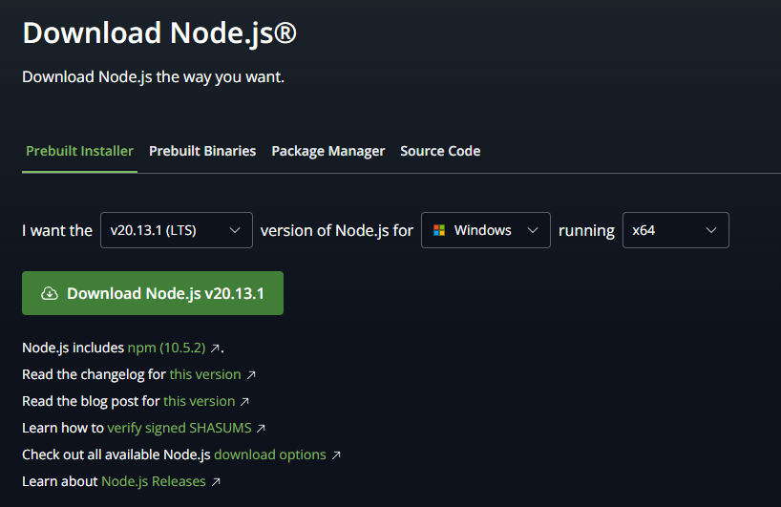Open the Package Manager tab

tap(327, 151)
